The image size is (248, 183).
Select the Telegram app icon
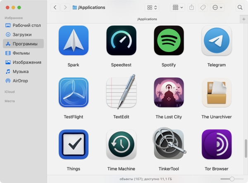pyautogui.click(x=217, y=40)
